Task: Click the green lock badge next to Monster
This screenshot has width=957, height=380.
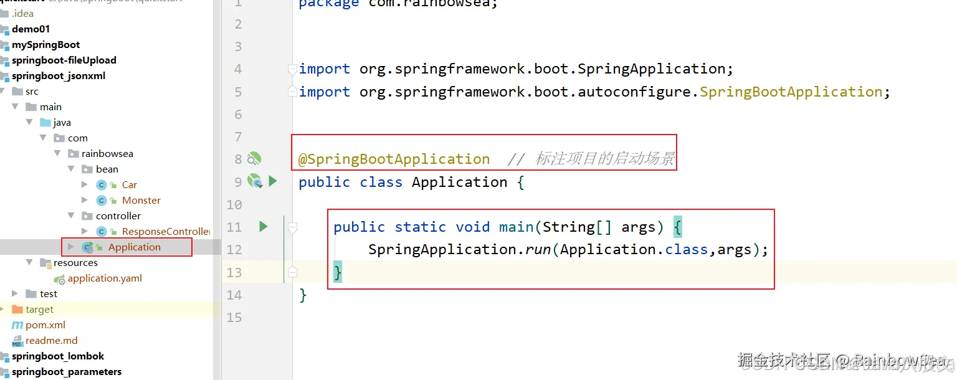Action: [114, 200]
